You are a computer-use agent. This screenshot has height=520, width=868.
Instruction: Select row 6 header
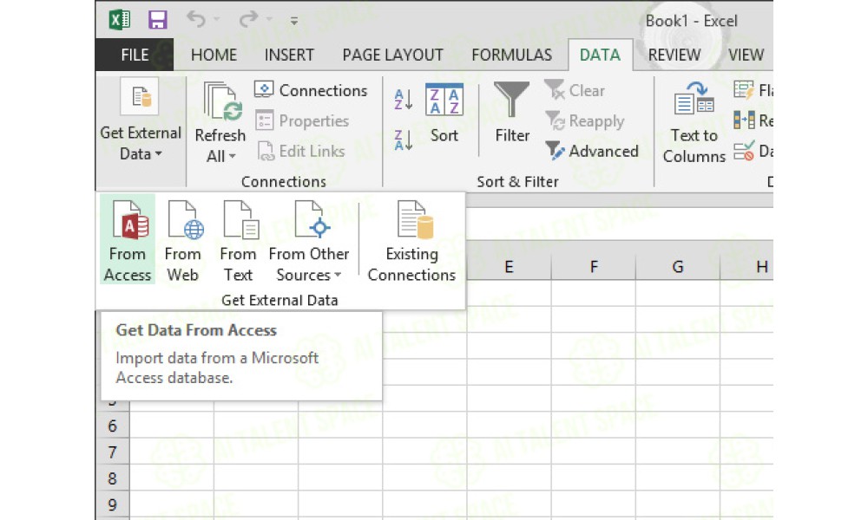click(113, 426)
